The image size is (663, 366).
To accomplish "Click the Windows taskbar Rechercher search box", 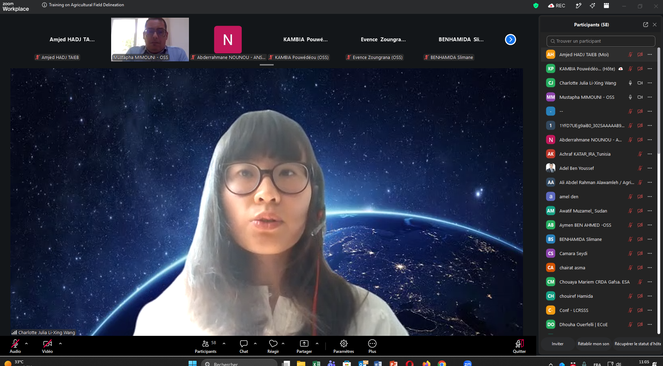I will click(x=239, y=363).
